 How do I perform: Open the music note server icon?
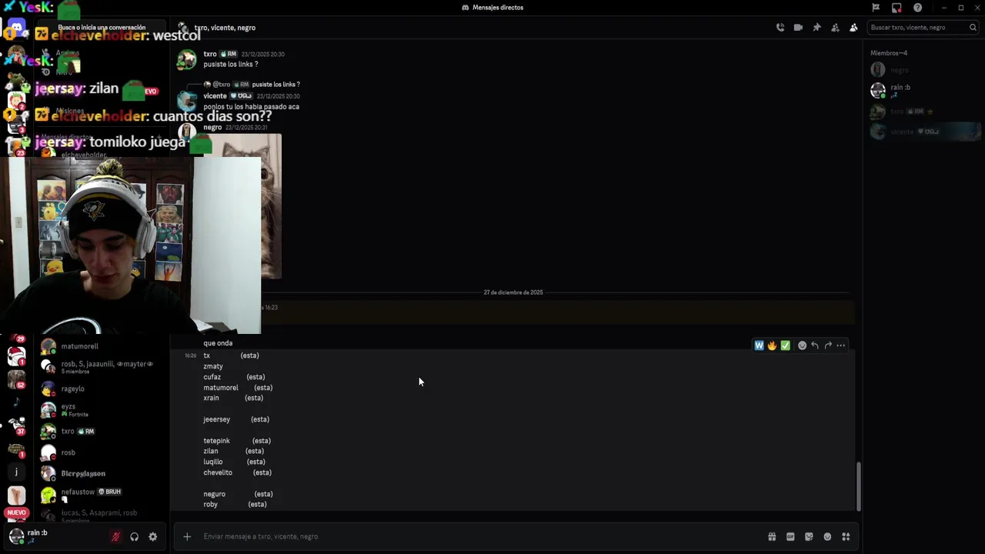click(x=16, y=402)
